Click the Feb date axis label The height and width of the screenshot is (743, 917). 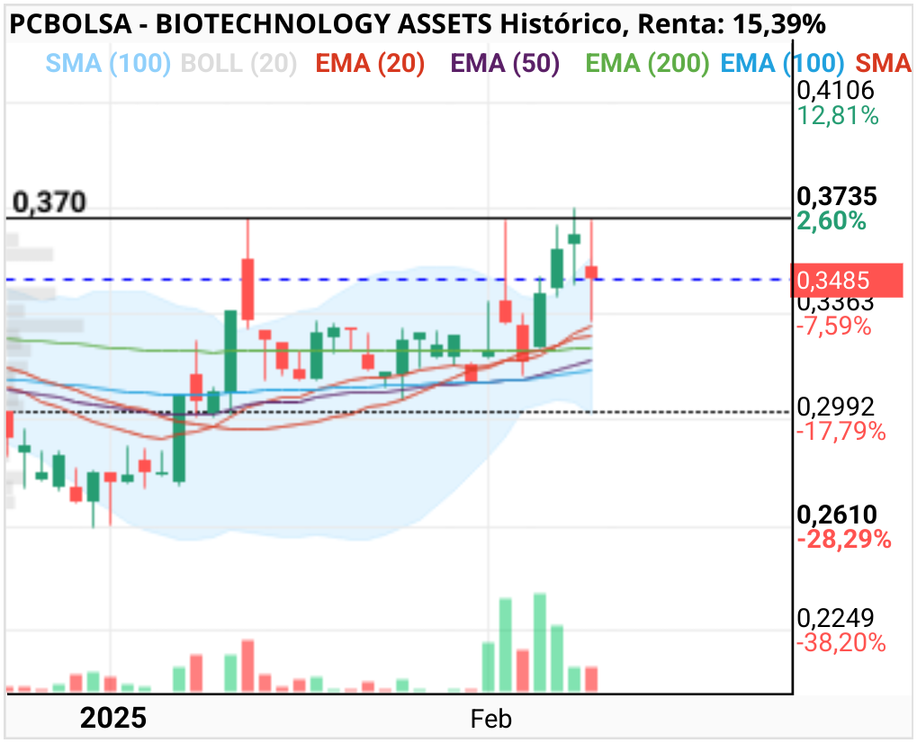coord(490,719)
